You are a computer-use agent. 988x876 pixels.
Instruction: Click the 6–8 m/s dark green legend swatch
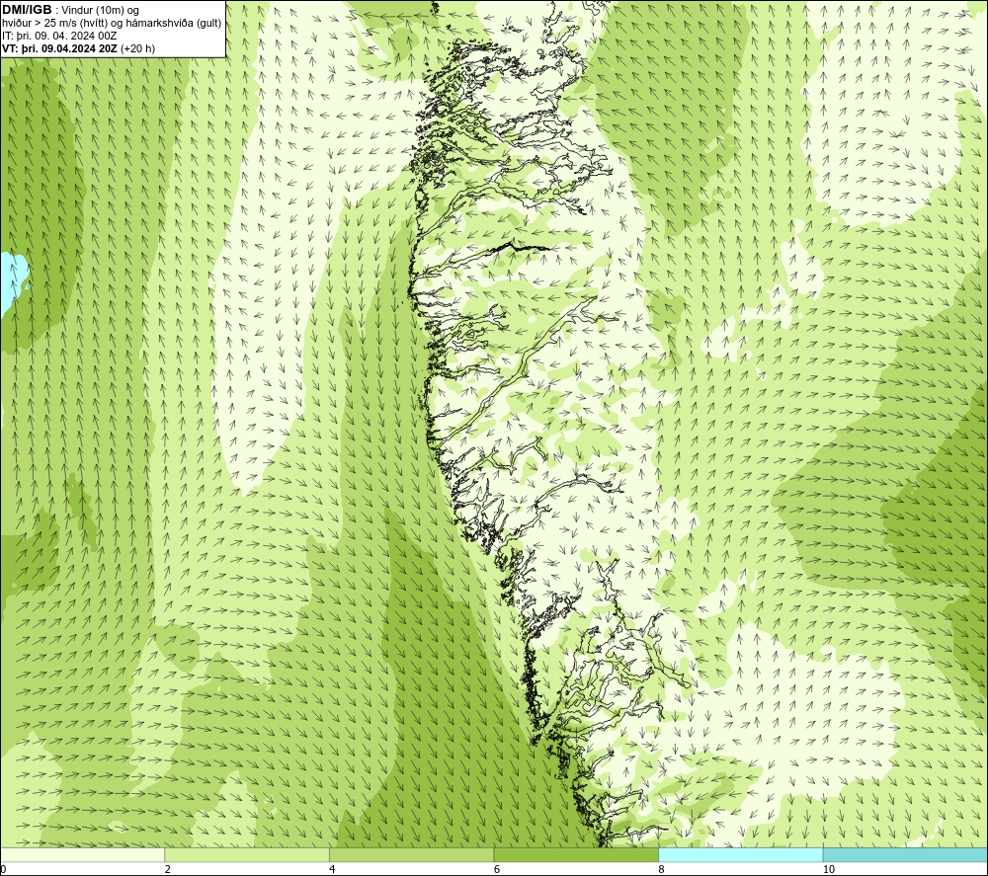click(x=576, y=854)
